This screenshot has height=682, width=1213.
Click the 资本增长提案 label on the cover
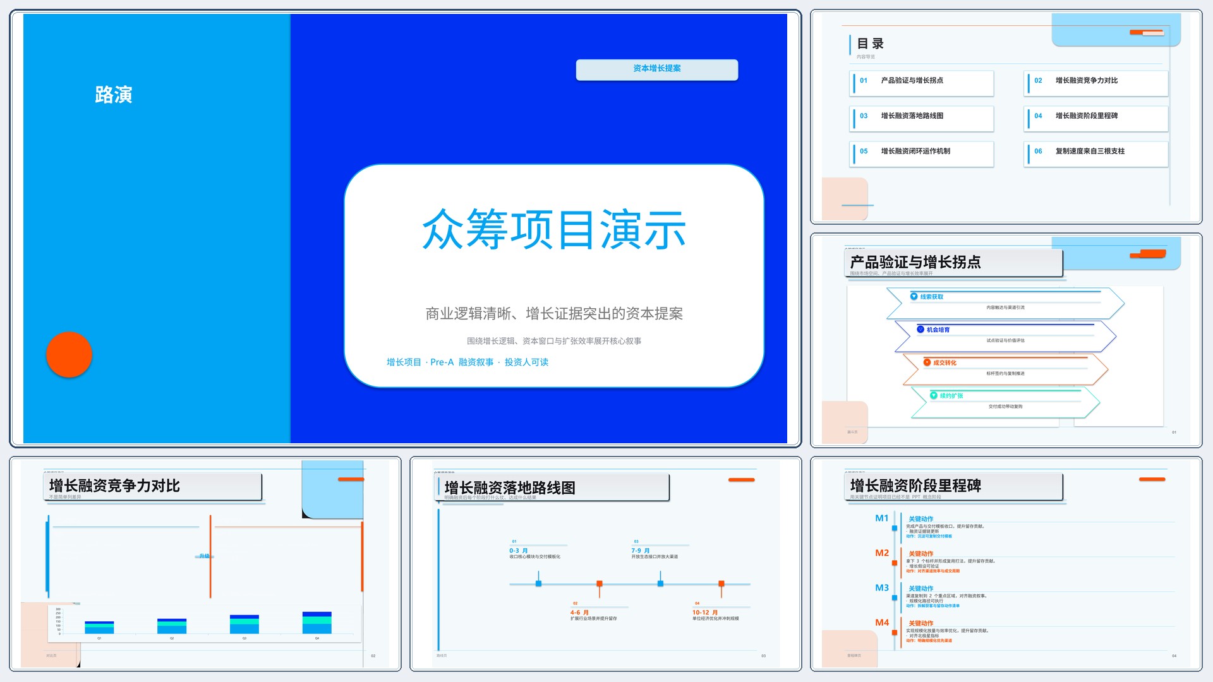(656, 69)
